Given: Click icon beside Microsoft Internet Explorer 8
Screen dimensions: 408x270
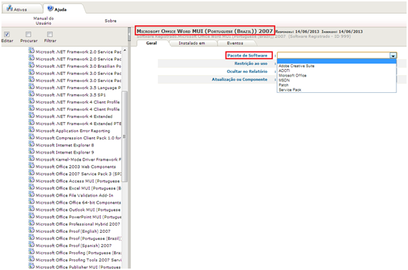Looking at the screenshot, I should [31, 144].
